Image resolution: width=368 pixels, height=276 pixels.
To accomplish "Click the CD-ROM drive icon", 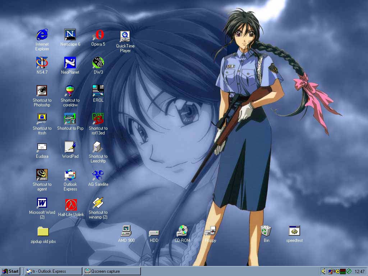I will click(x=182, y=231).
